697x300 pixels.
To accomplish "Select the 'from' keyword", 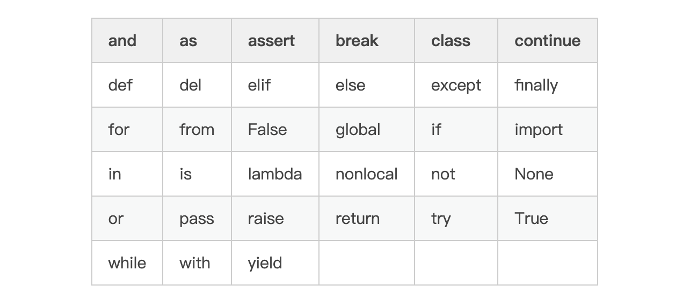I will (x=197, y=130).
